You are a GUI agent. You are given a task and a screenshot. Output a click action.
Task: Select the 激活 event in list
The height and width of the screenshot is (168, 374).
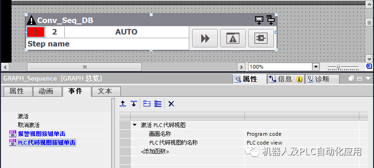pyautogui.click(x=23, y=116)
